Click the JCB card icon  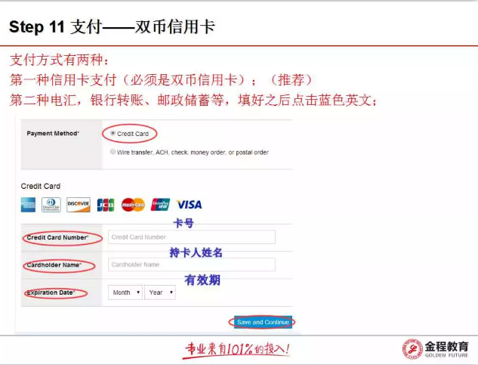tap(106, 205)
